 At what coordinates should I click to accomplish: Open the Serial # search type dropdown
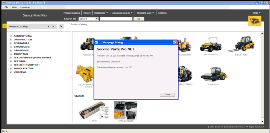88,19
